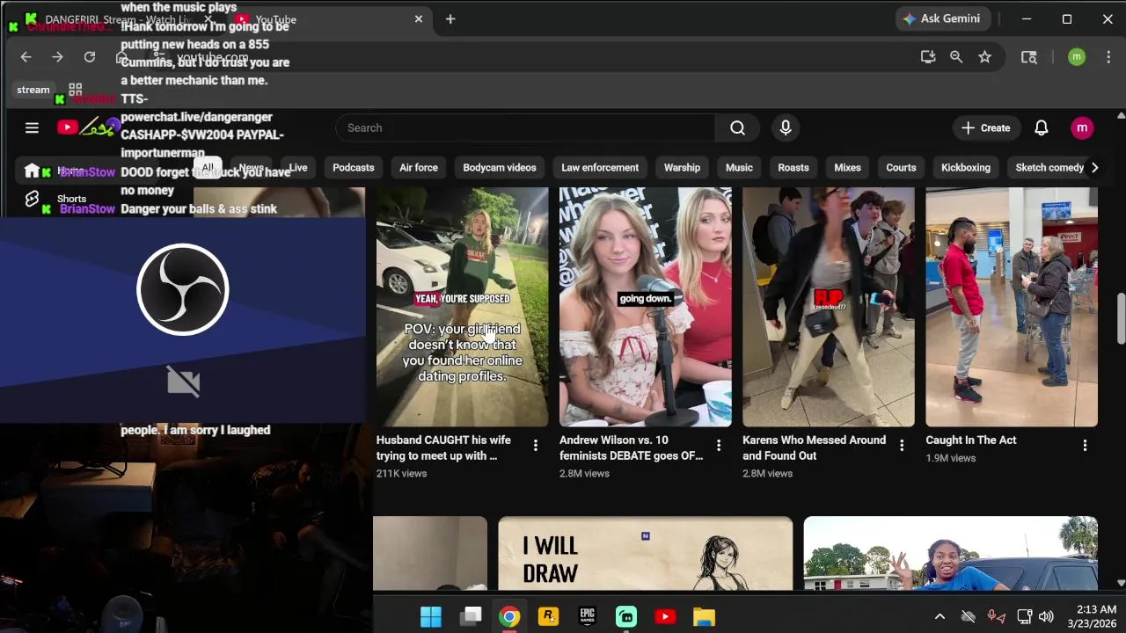Screen dimensions: 1126x633
Task: Start voice search with the microphone
Action: [786, 128]
